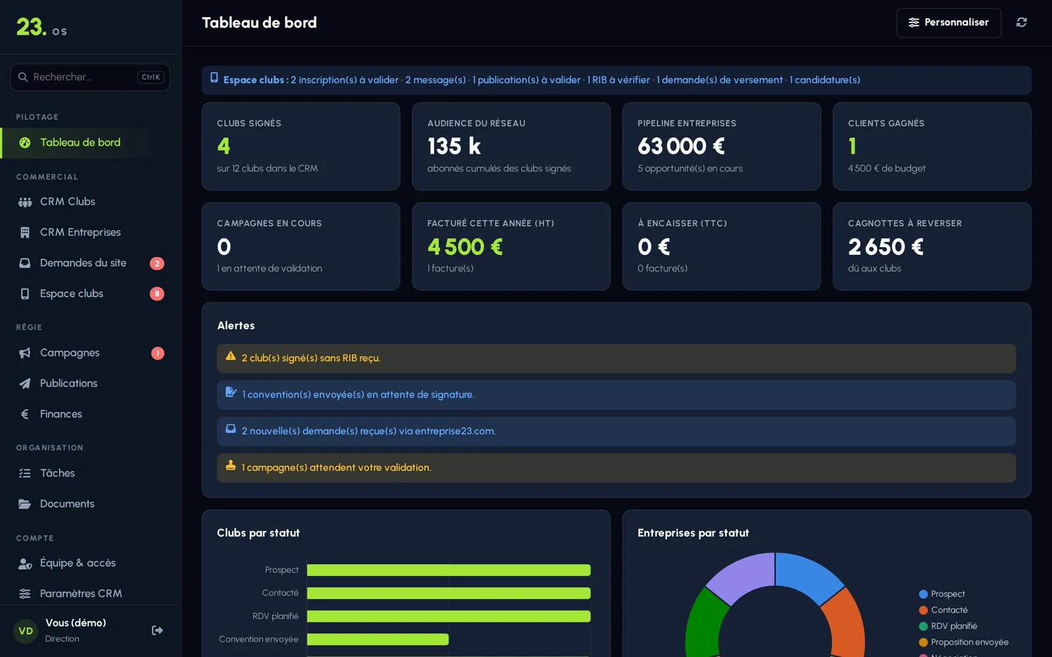Click the Paramètres CRM sliders icon
The image size is (1052, 657).
click(25, 594)
